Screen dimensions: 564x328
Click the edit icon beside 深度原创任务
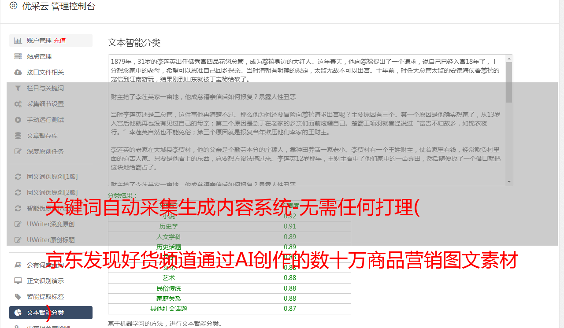[18, 151]
